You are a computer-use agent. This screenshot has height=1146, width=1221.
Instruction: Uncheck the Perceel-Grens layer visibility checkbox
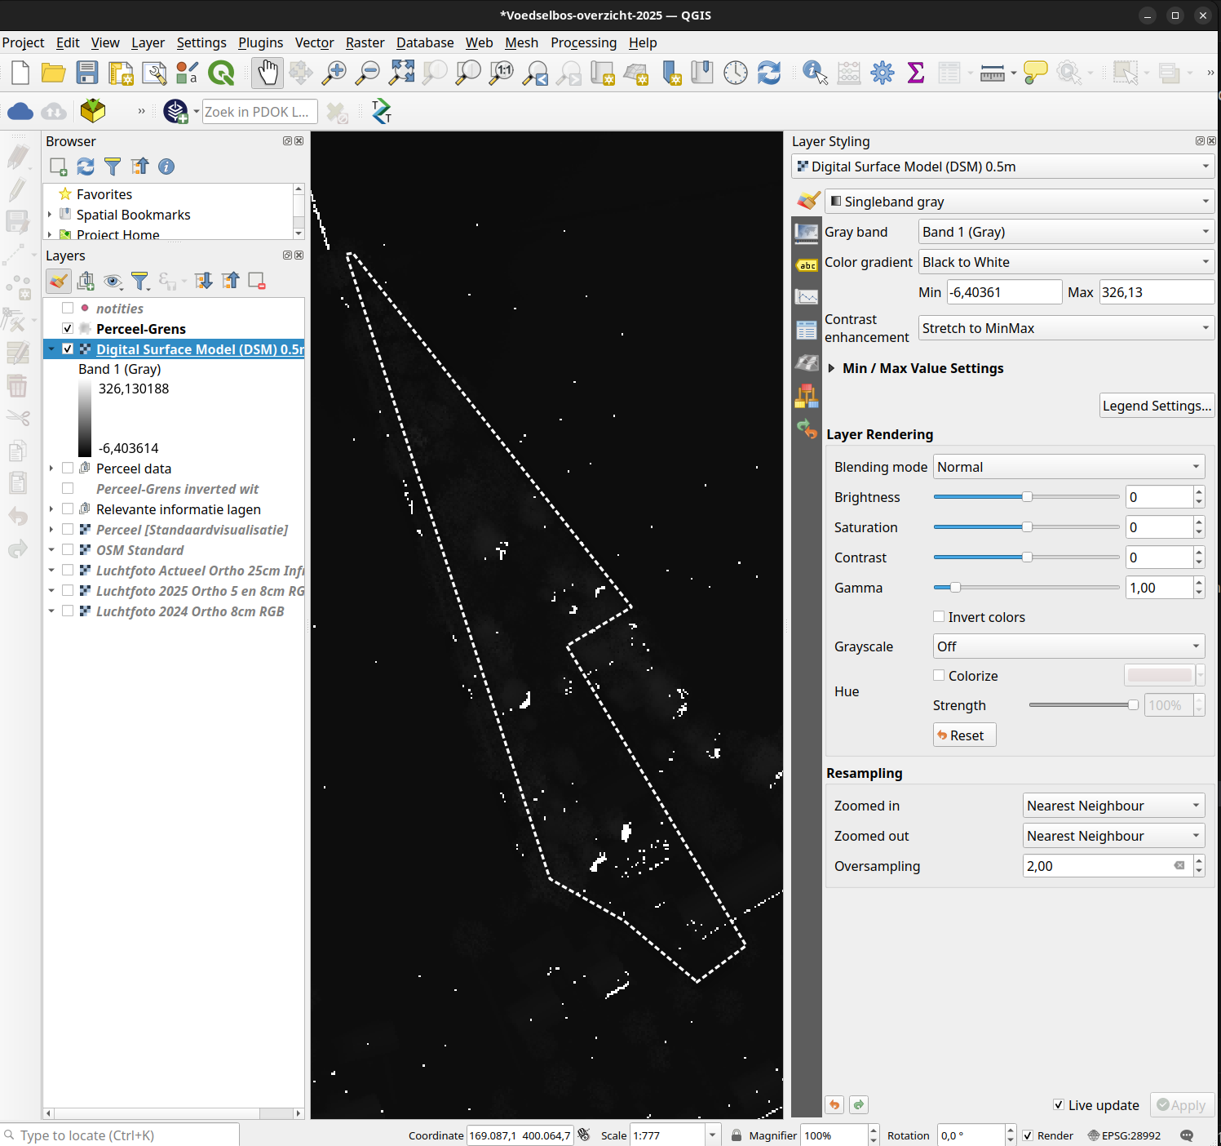[x=68, y=328]
